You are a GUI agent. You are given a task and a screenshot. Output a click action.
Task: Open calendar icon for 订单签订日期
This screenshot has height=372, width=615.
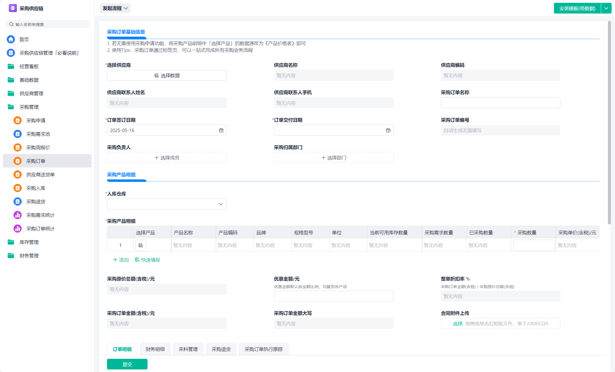(x=221, y=130)
